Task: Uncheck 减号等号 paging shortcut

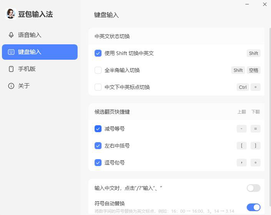Action: [98, 129]
